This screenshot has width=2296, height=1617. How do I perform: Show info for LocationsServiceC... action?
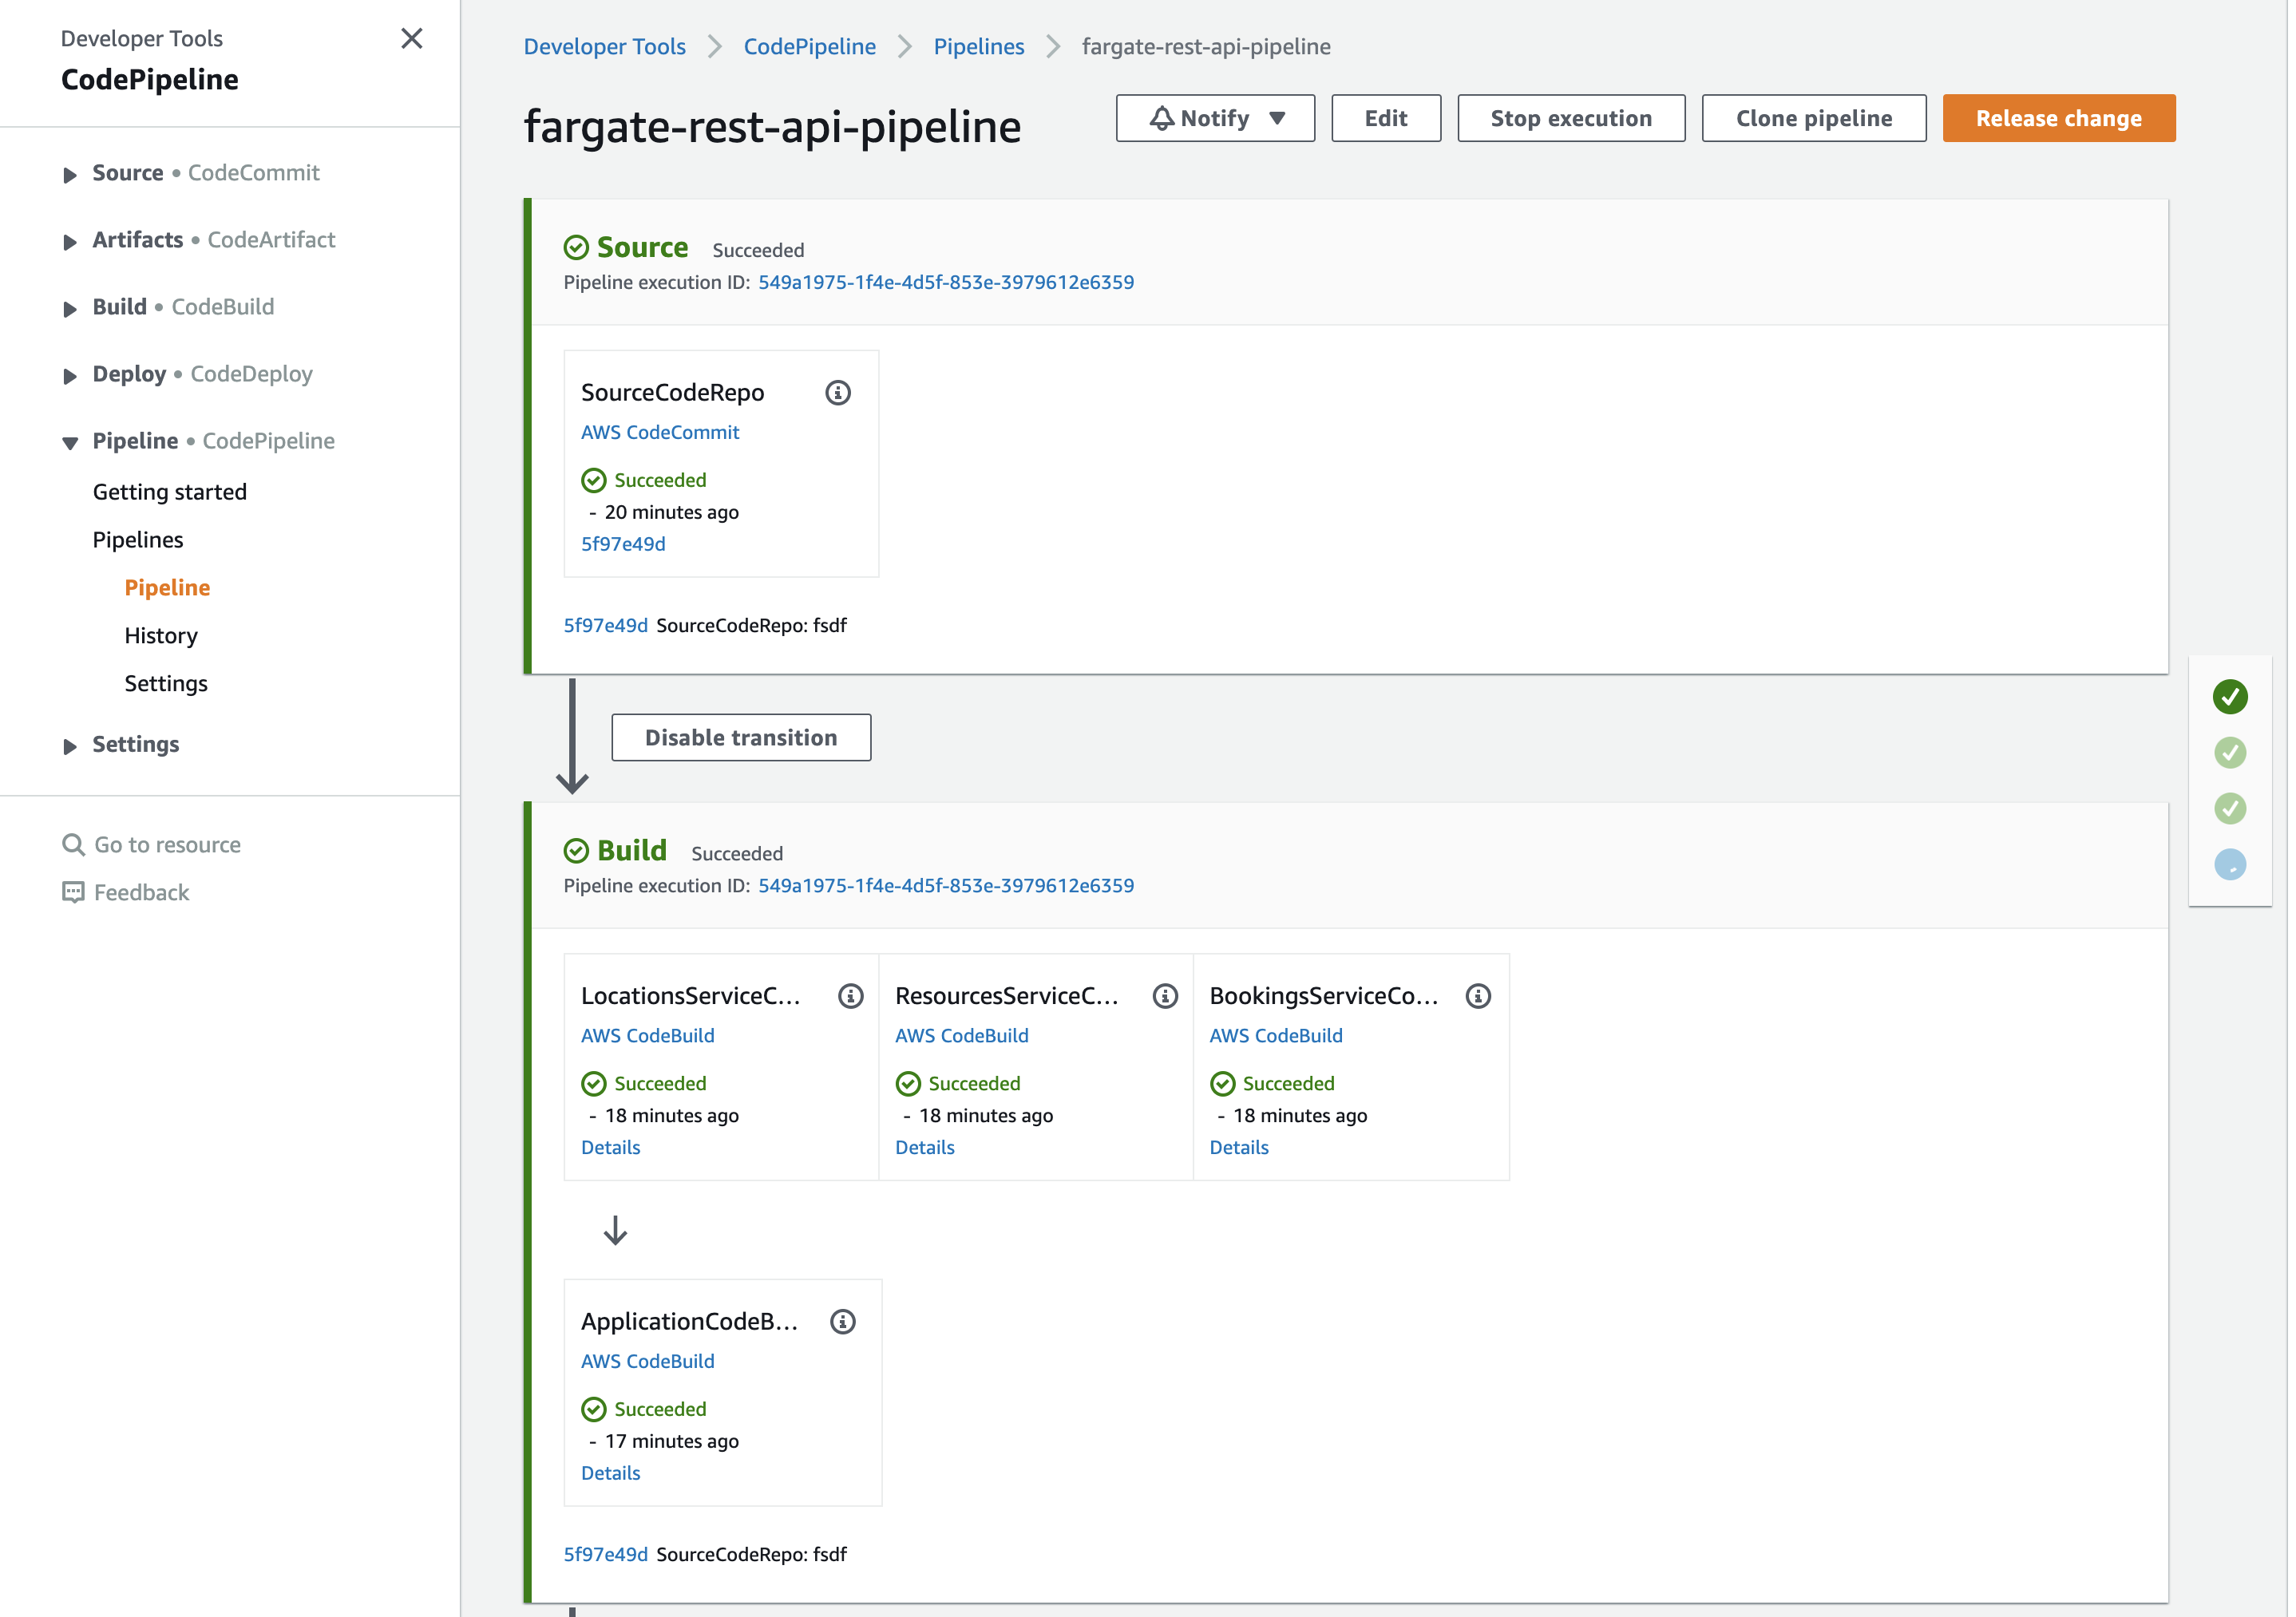click(851, 996)
